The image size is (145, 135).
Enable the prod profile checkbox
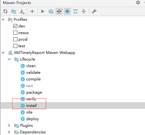[15, 39]
